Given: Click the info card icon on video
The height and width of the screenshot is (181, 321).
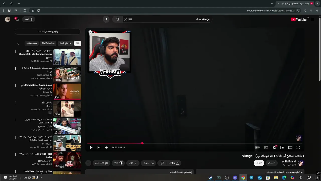Looking at the screenshot, I should pyautogui.click(x=90, y=32).
